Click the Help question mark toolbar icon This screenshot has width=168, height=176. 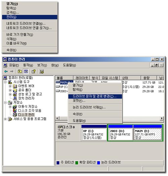click(34, 72)
